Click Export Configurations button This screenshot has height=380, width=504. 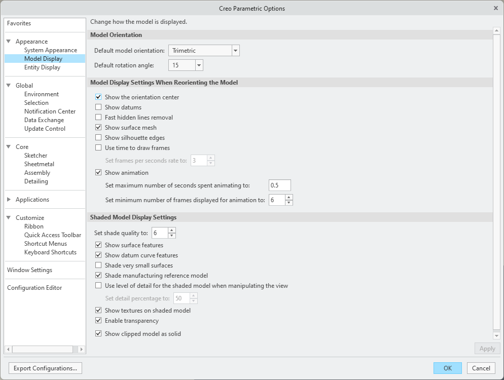[46, 368]
